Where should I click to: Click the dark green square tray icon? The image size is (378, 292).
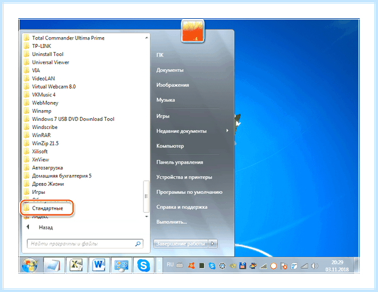coord(202,266)
